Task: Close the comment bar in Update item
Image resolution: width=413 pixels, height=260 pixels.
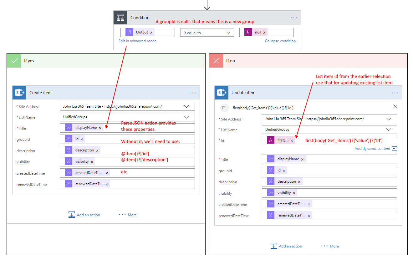Action: tap(395, 106)
